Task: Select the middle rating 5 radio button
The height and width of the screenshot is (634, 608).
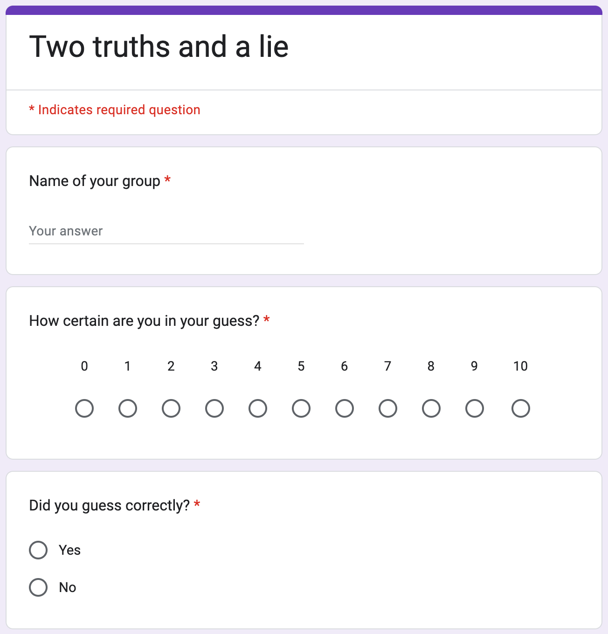Action: click(x=301, y=408)
